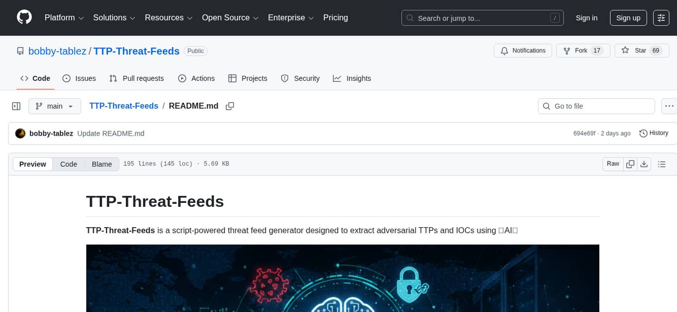The width and height of the screenshot is (677, 312).
Task: Click the Go to file search field
Action: (596, 106)
